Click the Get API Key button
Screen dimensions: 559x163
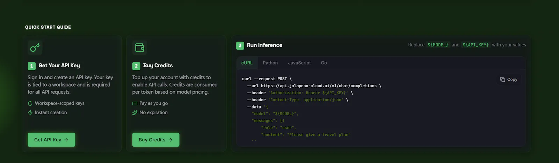[51, 140]
